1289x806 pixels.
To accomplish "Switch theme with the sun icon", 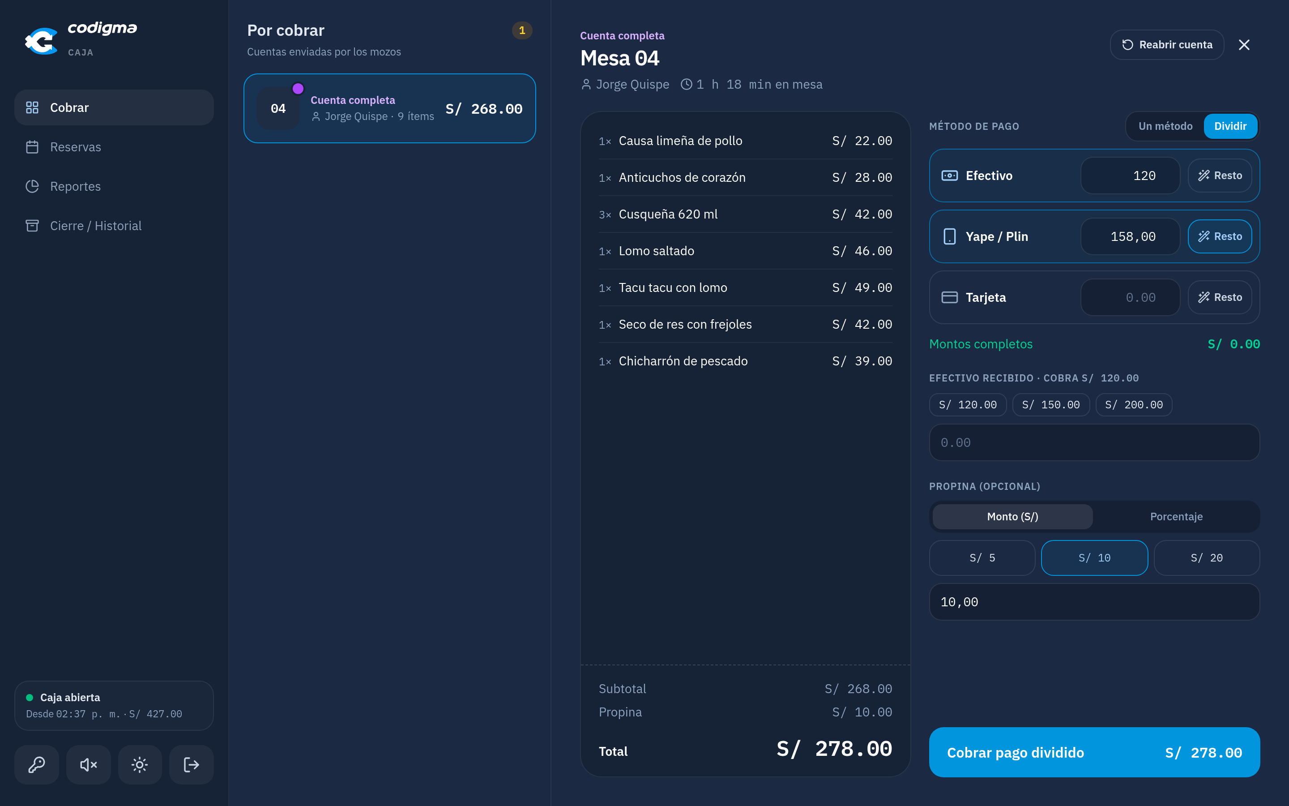I will pyautogui.click(x=140, y=764).
